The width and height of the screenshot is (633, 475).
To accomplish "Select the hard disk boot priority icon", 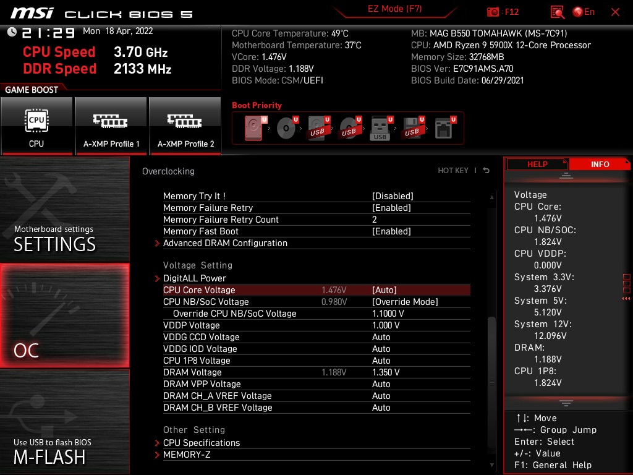I will click(253, 128).
